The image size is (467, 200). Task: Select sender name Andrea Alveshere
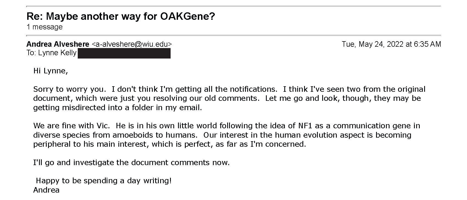tap(58, 44)
